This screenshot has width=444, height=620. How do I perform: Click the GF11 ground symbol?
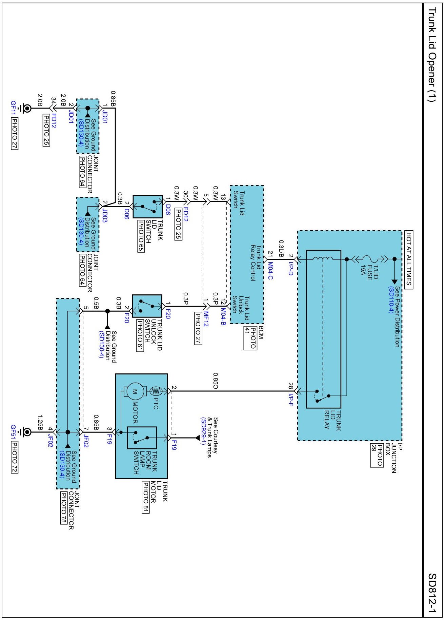click(26, 108)
